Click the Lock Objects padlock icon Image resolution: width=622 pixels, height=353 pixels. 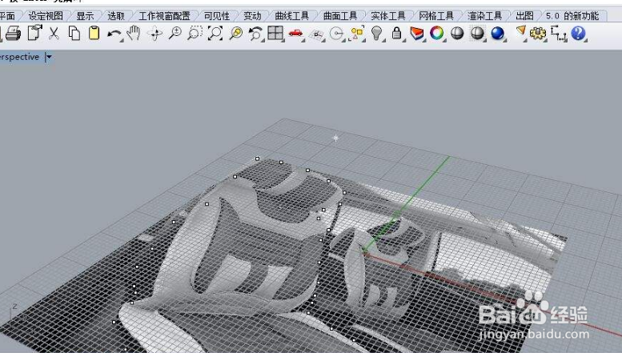click(x=396, y=34)
